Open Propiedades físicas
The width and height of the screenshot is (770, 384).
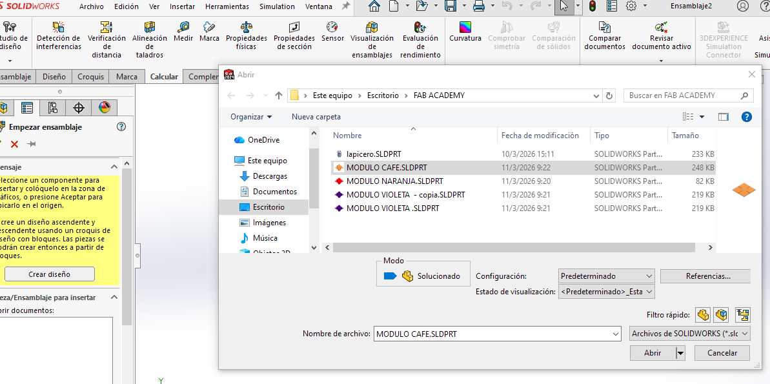(x=246, y=36)
